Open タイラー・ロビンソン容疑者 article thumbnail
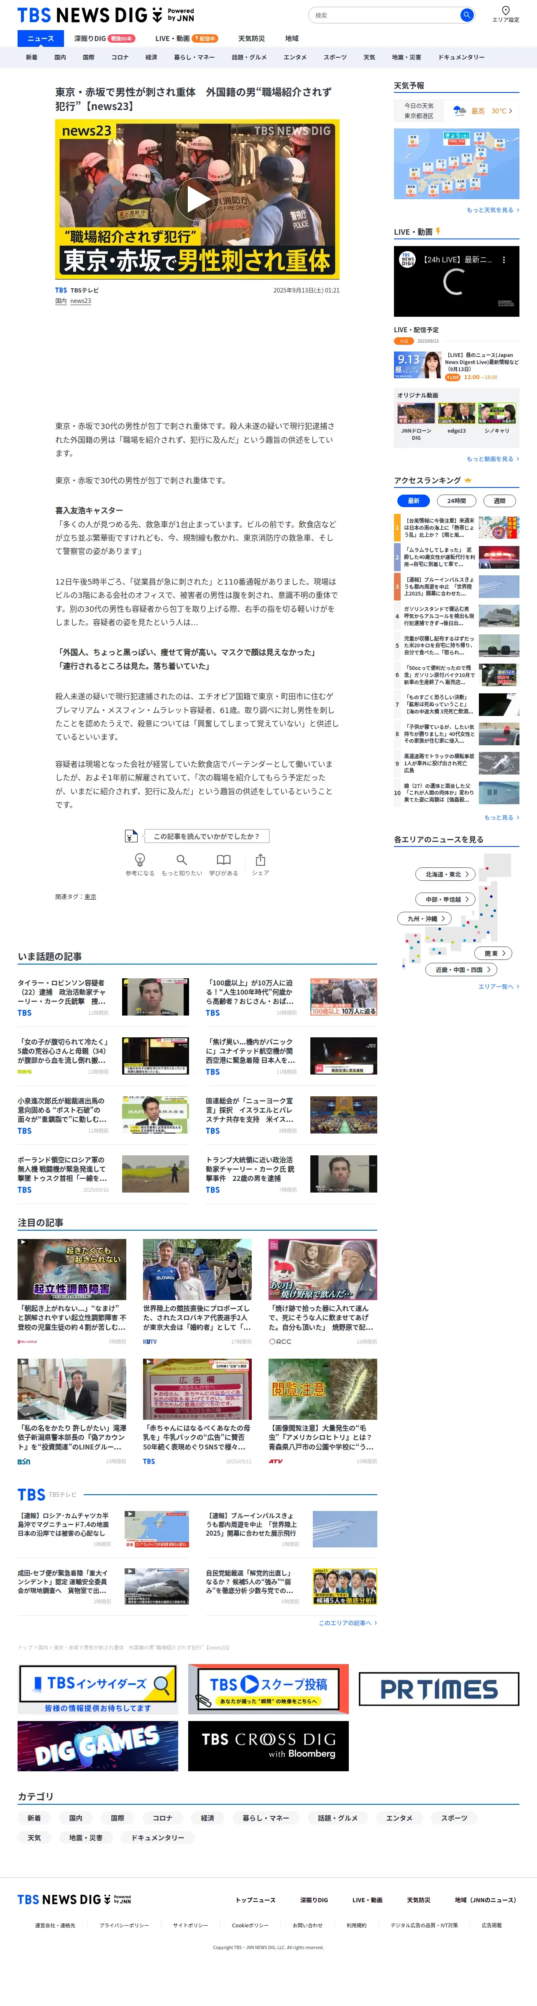This screenshot has height=2006, width=537. pyautogui.click(x=156, y=997)
